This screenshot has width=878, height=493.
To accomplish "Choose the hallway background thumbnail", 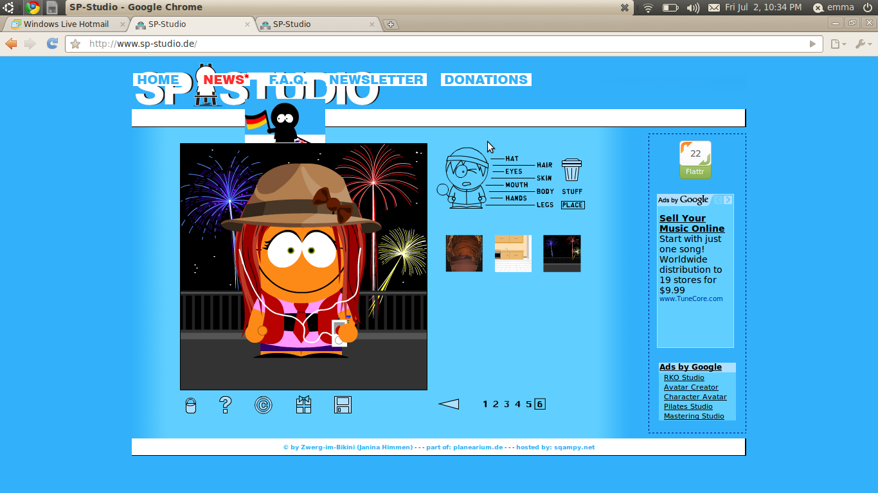I will pyautogui.click(x=464, y=253).
